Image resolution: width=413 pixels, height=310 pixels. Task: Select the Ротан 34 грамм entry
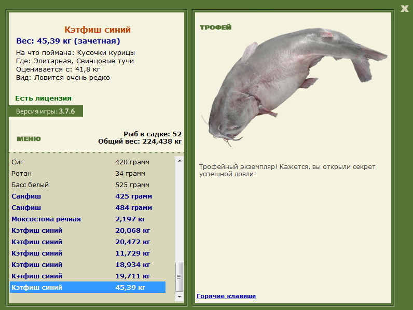pyautogui.click(x=88, y=174)
